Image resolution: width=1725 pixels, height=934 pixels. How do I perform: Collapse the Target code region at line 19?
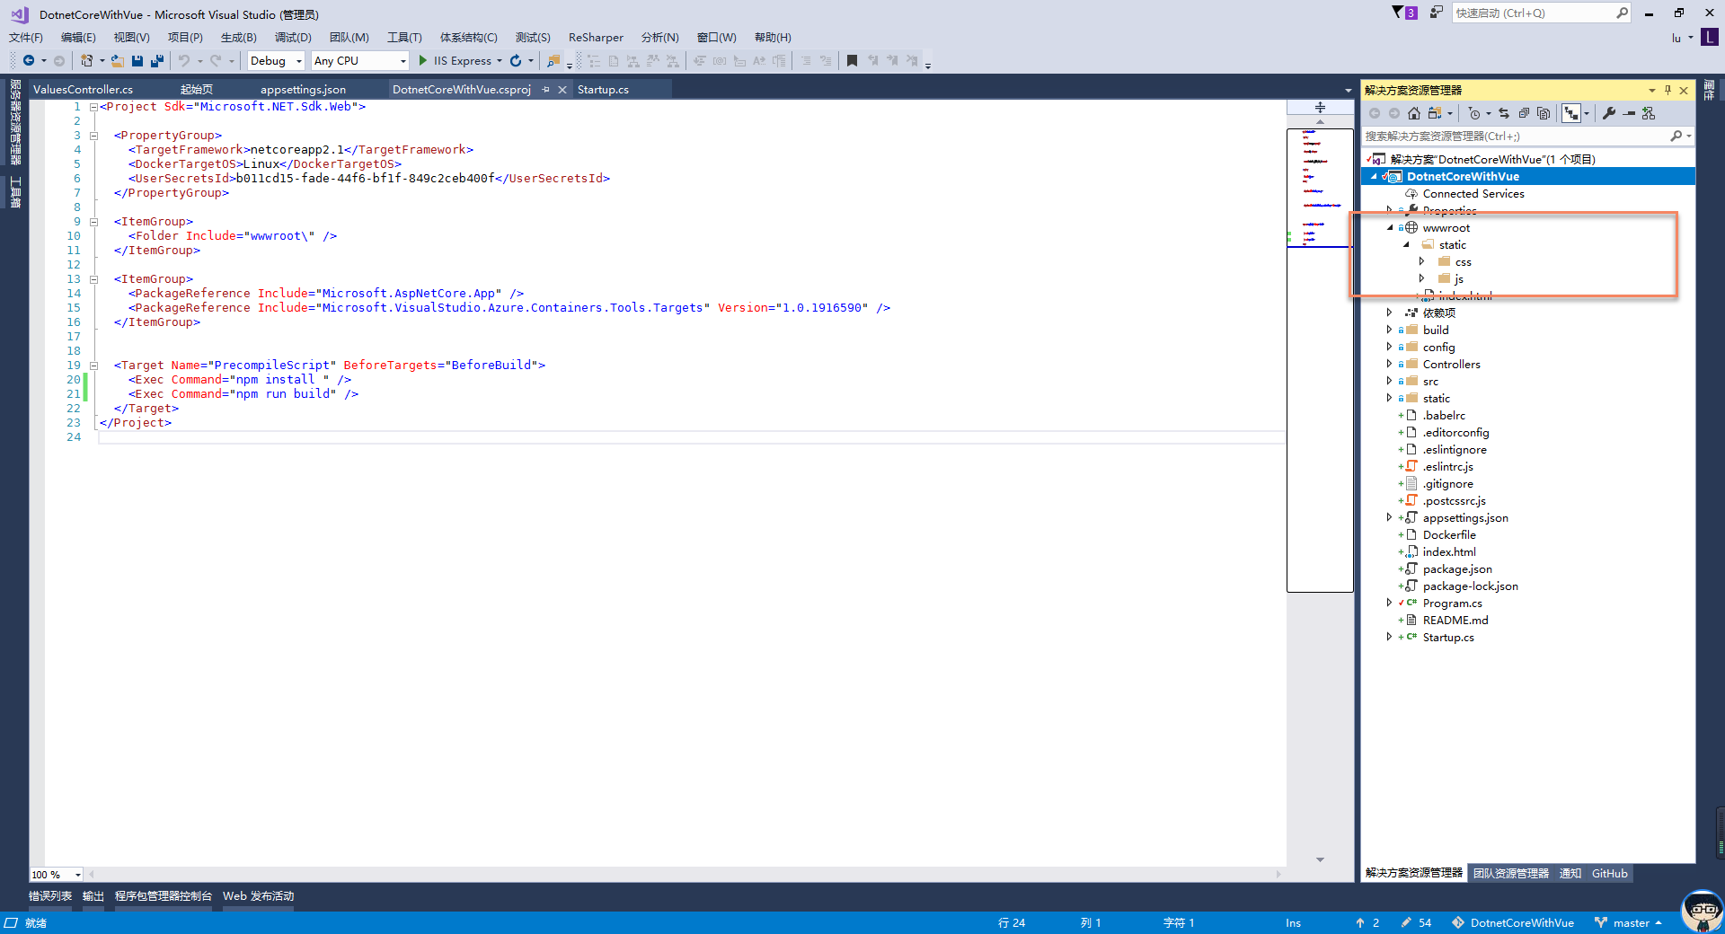(x=93, y=366)
